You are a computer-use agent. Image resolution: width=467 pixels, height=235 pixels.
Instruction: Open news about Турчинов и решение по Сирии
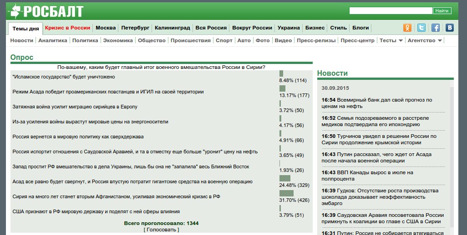click(x=379, y=139)
